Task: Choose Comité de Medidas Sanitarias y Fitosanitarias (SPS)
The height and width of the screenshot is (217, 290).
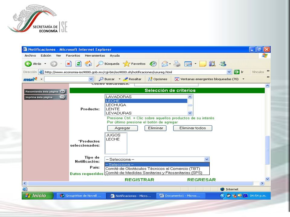Action: coord(157,173)
